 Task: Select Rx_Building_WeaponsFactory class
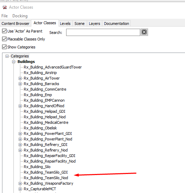(49, 184)
